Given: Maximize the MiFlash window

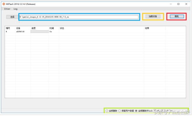Looking at the screenshot, I should point(178,4).
